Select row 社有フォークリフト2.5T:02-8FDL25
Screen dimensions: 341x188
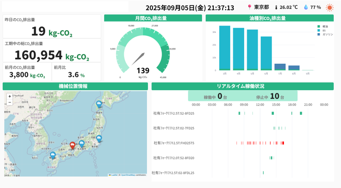[173, 173]
